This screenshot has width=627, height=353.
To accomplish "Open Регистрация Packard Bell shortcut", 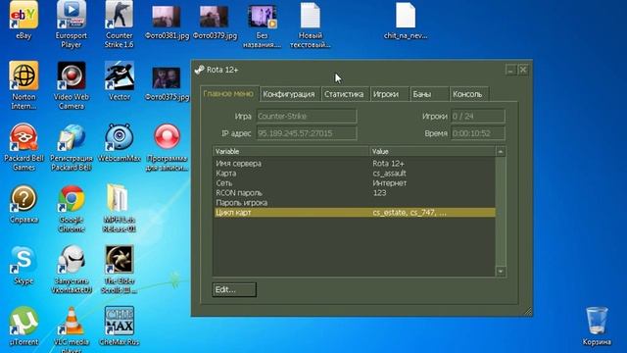I will click(x=72, y=147).
